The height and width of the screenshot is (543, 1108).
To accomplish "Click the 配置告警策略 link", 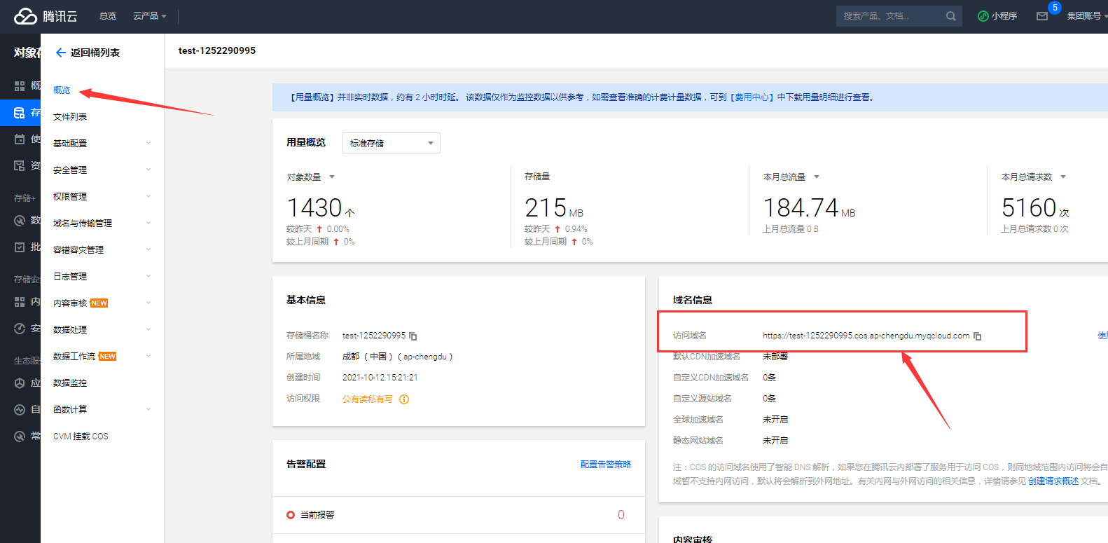I will [x=605, y=465].
